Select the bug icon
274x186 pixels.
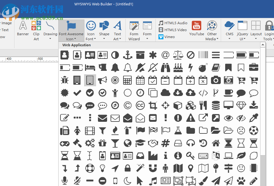click(65, 80)
